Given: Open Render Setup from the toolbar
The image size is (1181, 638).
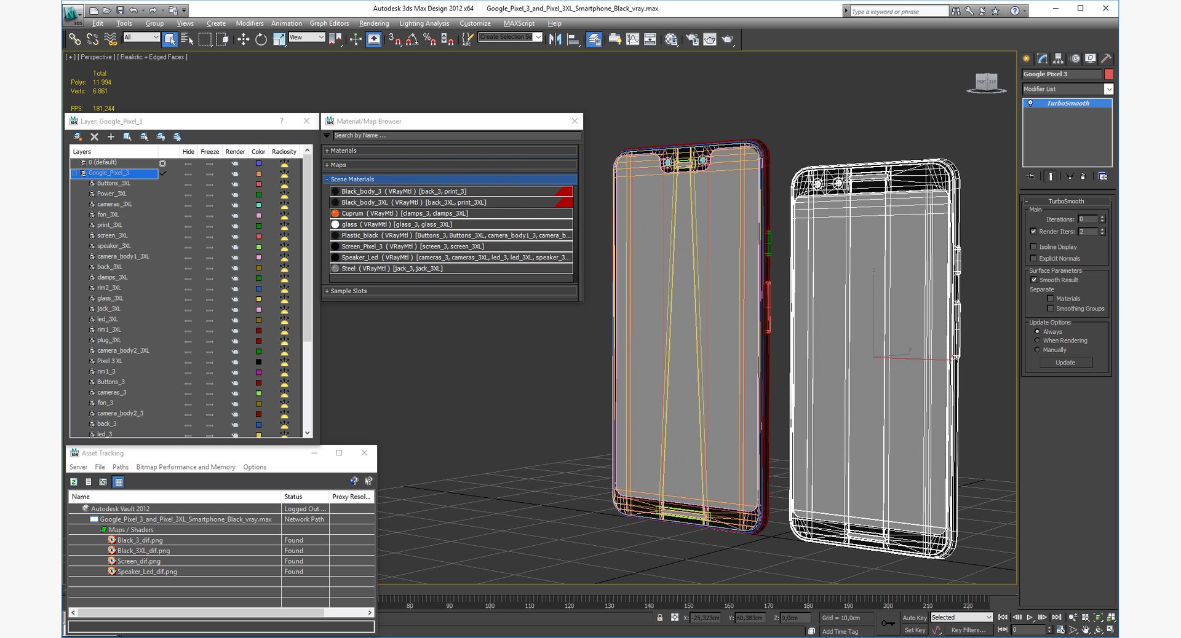Looking at the screenshot, I should tap(692, 39).
